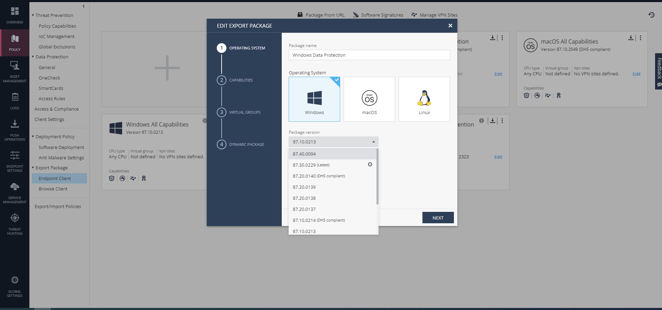The image size is (662, 310).
Task: Go to Operating System wizard step
Action: pyautogui.click(x=241, y=48)
